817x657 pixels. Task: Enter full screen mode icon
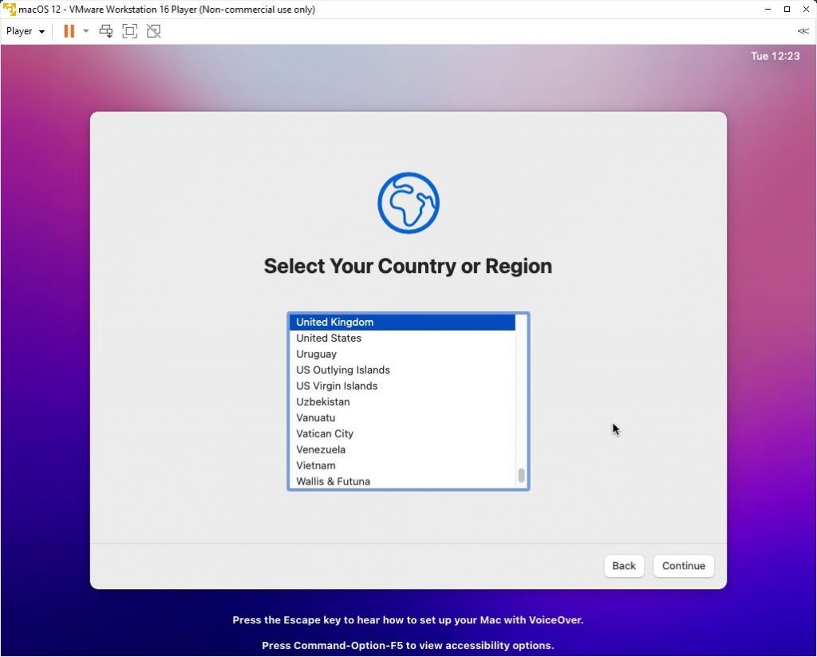pos(130,31)
